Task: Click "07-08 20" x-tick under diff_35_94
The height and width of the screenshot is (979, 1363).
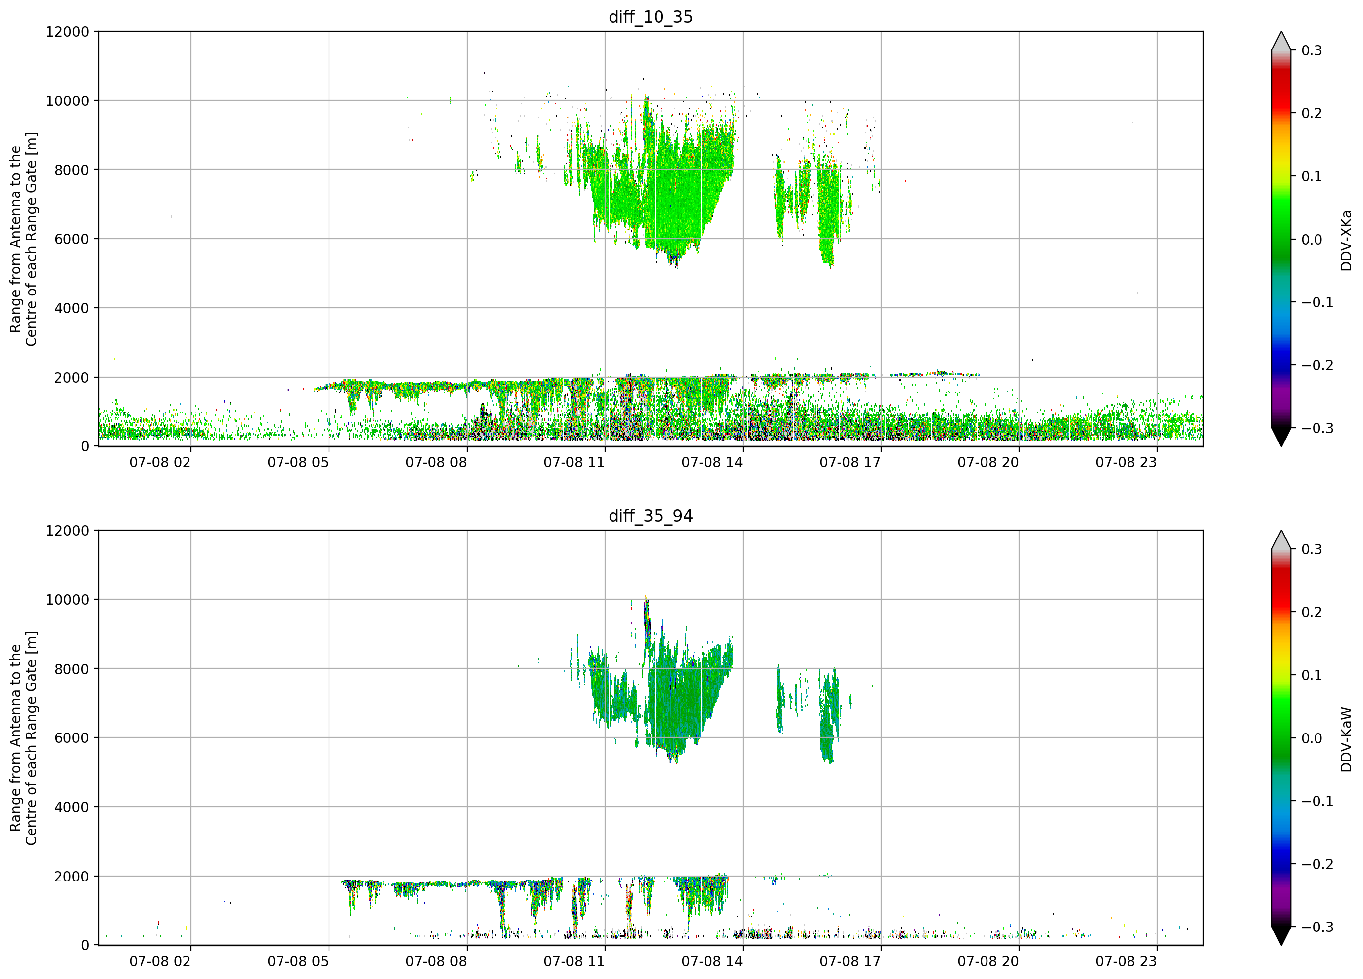Action: pyautogui.click(x=988, y=961)
